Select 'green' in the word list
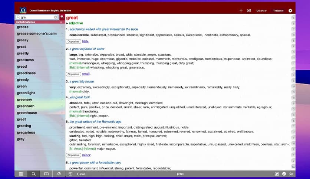Viewport: 310px width, 179px height. point(40,86)
